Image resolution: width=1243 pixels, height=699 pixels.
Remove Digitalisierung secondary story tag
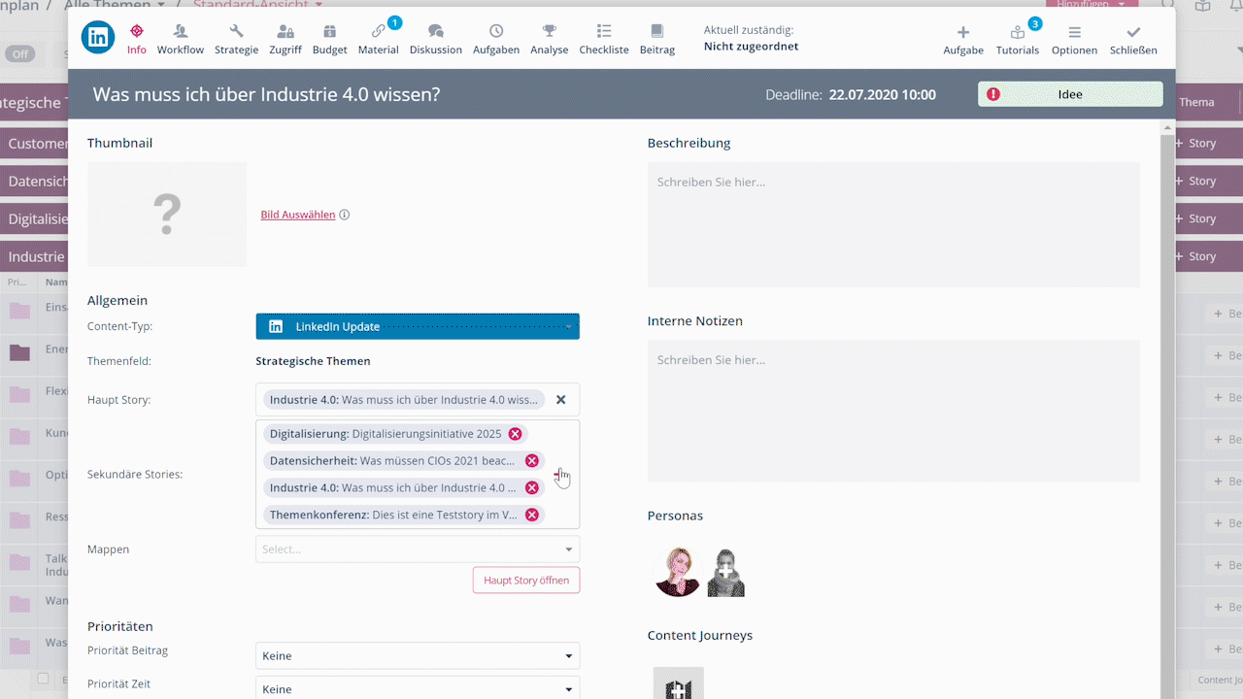tap(515, 434)
